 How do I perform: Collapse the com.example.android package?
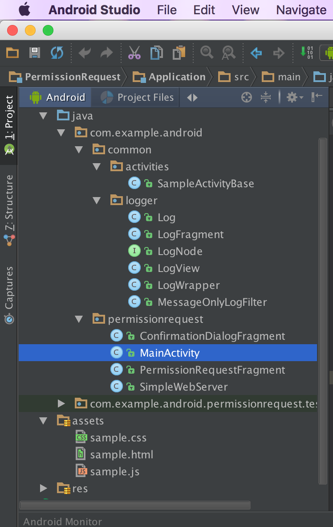click(x=61, y=133)
